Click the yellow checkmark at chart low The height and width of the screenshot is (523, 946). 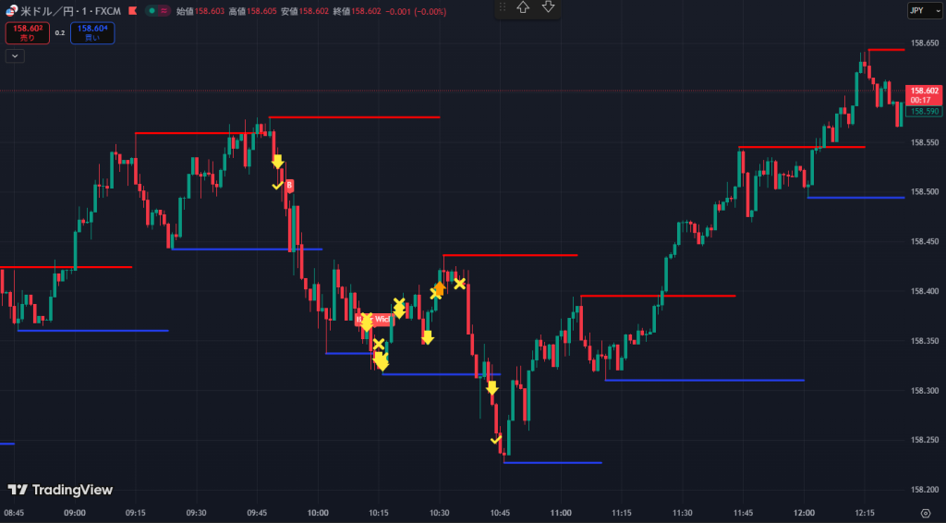point(496,439)
